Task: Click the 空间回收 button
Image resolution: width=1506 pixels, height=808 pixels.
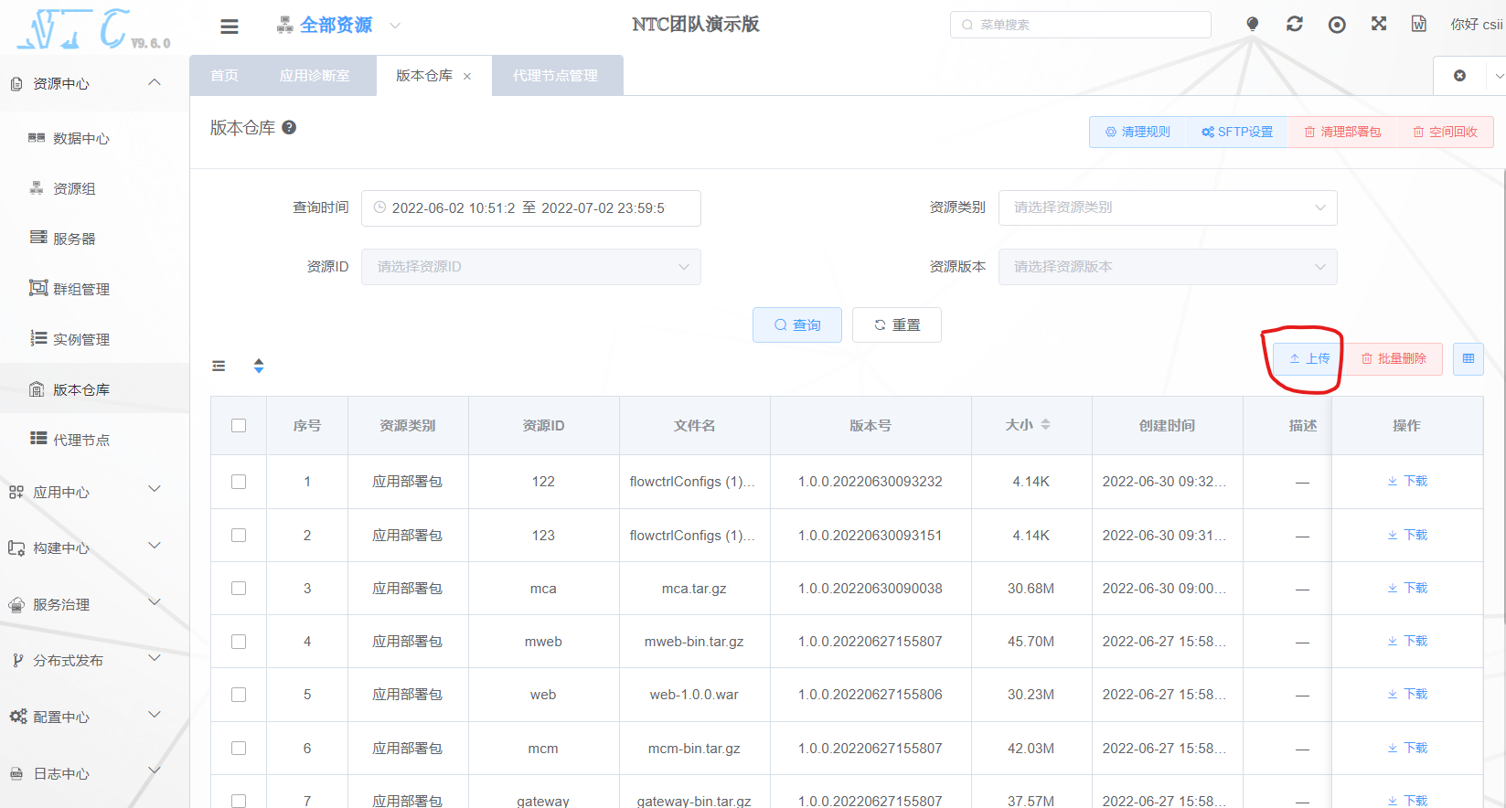Action: [1445, 133]
